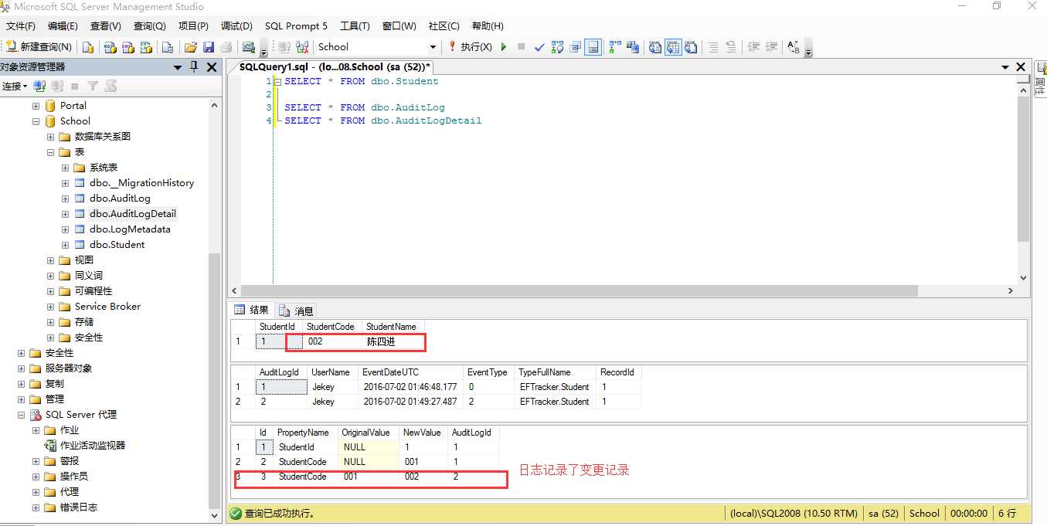
Task: Switch to the 消息 messages tab
Action: click(x=297, y=311)
